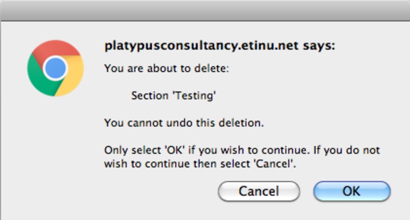
Task: Click the 'platypusconsultancy.etinu.net says:' heading
Action: [219, 46]
